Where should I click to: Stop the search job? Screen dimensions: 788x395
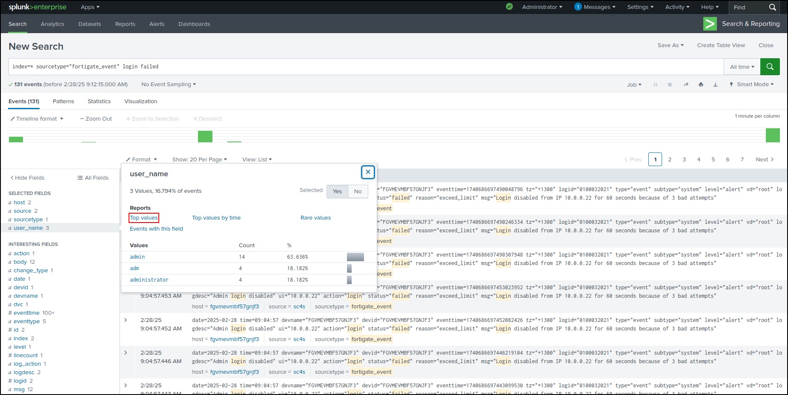pos(670,85)
